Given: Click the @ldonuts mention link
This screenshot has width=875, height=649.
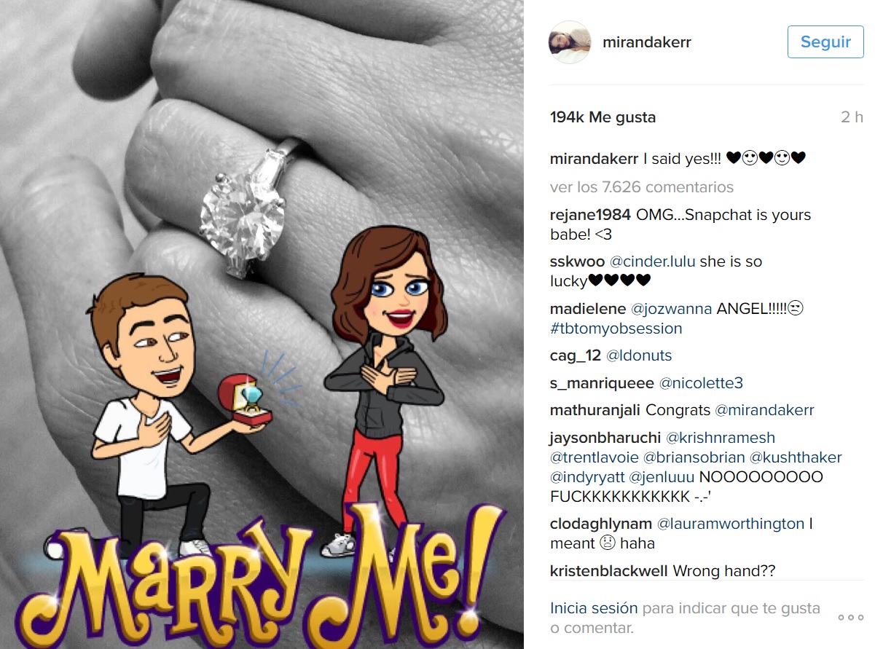Looking at the screenshot, I should click(x=639, y=355).
